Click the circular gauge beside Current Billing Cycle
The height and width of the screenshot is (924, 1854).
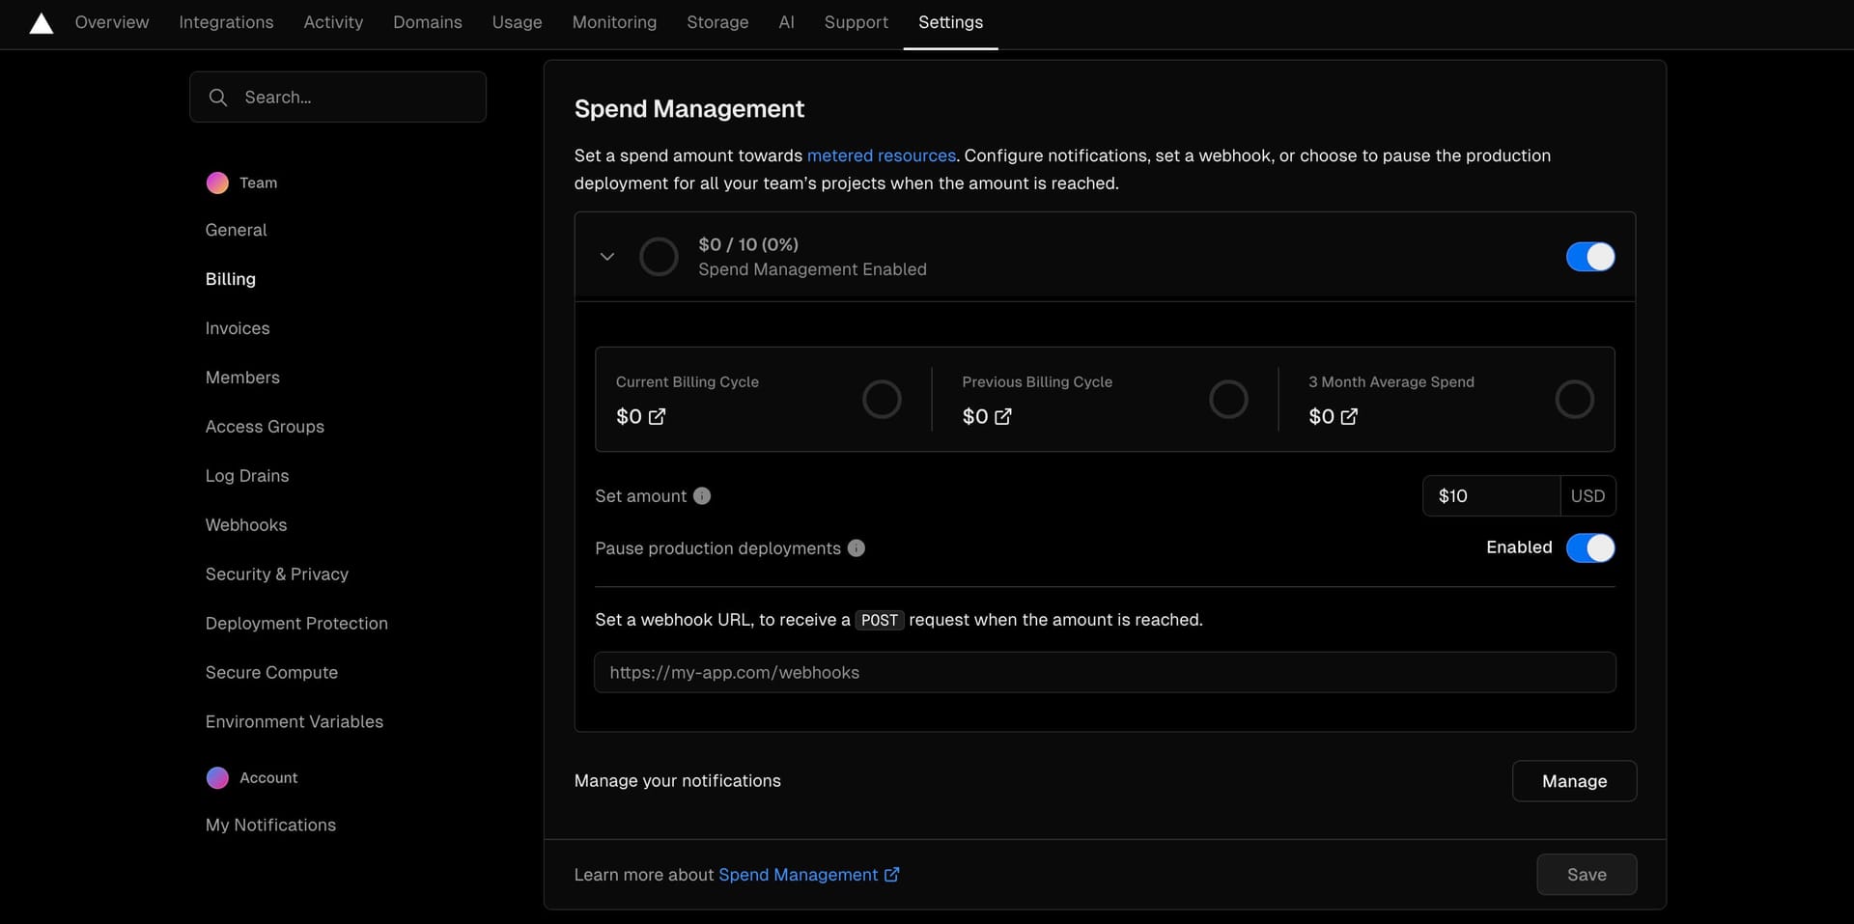pyautogui.click(x=881, y=399)
